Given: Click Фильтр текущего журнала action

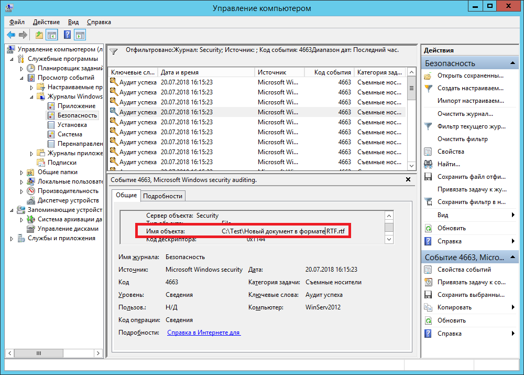Looking at the screenshot, I should 471,126.
